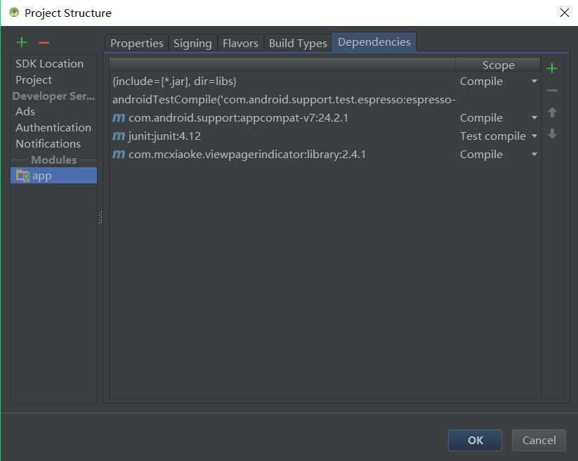
Task: Move dependency up with the arrow icon
Action: (552, 112)
